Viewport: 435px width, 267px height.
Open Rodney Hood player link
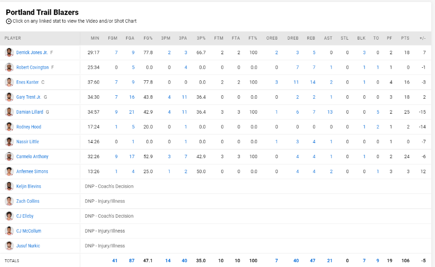coord(29,127)
